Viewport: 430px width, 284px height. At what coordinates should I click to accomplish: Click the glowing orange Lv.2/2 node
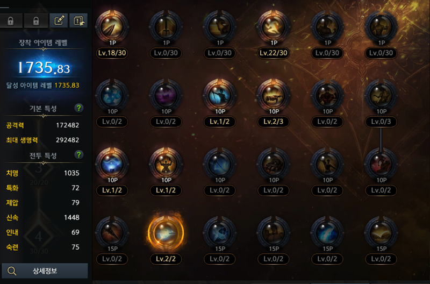[x=166, y=233]
